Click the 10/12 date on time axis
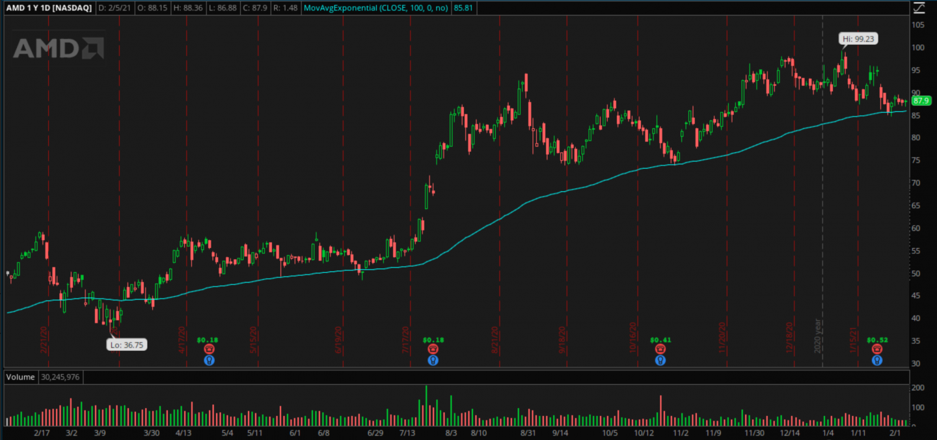 pyautogui.click(x=644, y=433)
